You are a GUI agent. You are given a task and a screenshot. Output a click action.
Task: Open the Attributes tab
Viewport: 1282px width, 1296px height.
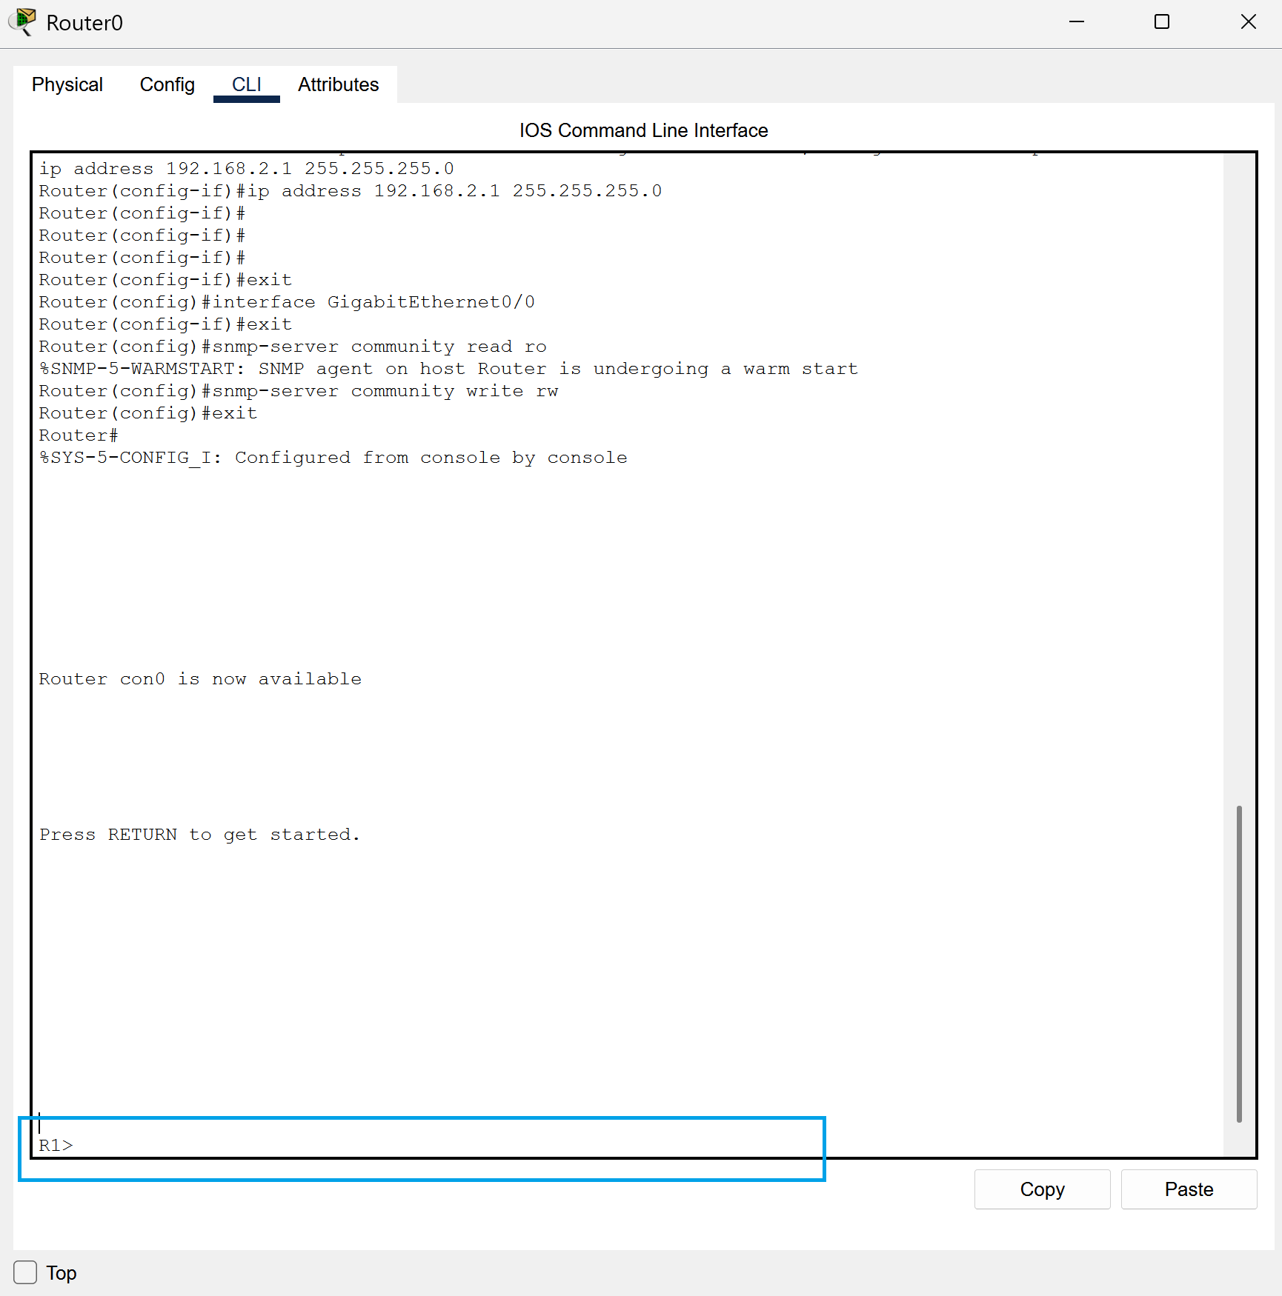coord(338,84)
